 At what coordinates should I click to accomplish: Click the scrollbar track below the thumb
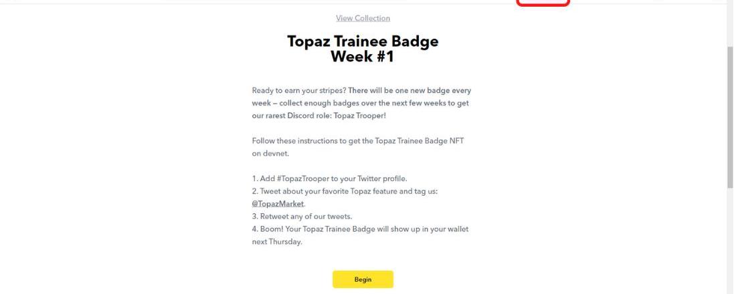coord(730,241)
